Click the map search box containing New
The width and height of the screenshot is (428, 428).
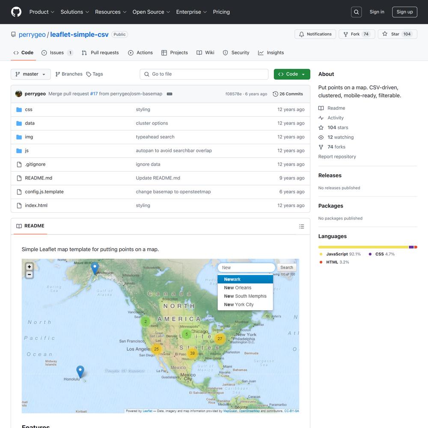point(247,268)
